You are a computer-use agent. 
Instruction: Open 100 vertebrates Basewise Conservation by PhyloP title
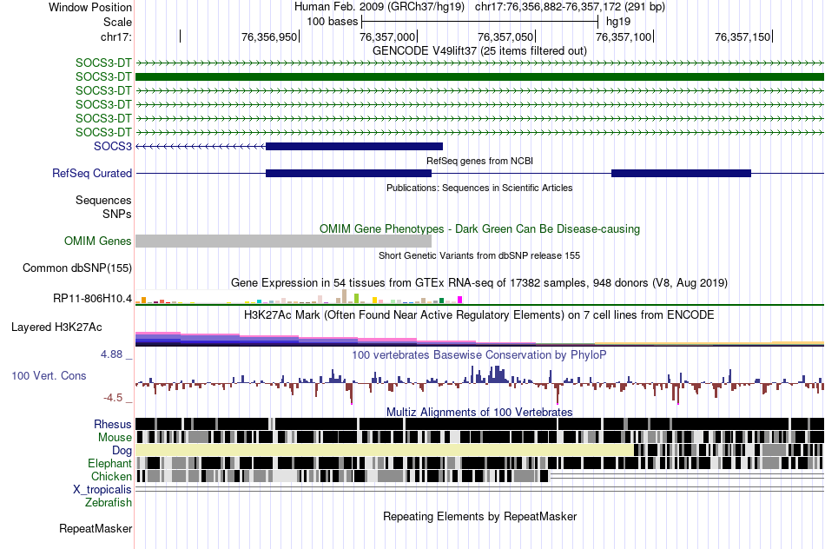point(478,354)
